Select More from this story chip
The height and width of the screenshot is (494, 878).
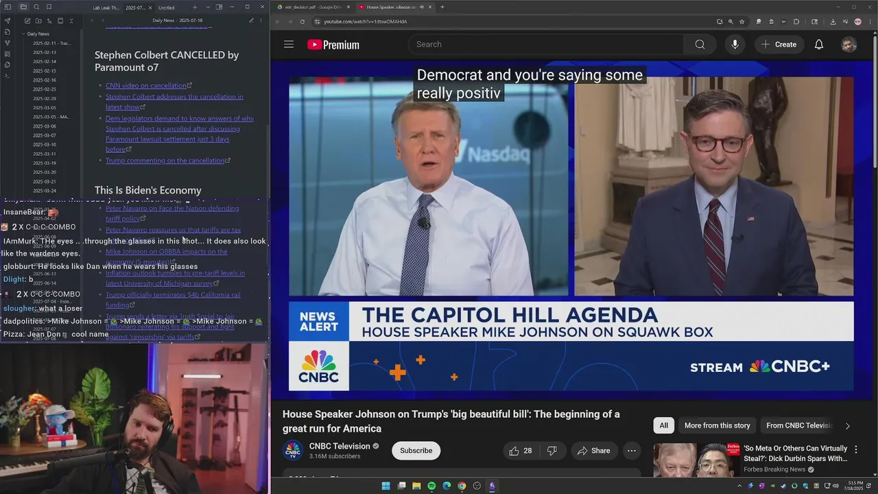tap(717, 425)
